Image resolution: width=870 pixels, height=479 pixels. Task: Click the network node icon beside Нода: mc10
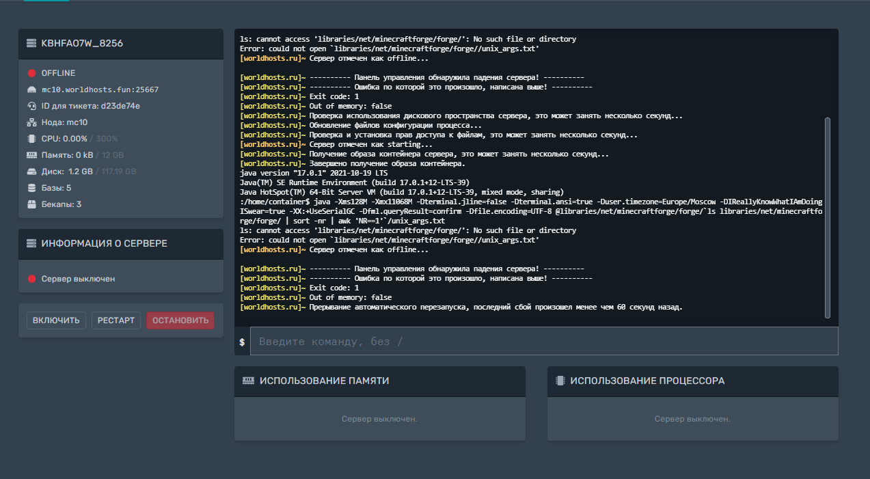[31, 122]
